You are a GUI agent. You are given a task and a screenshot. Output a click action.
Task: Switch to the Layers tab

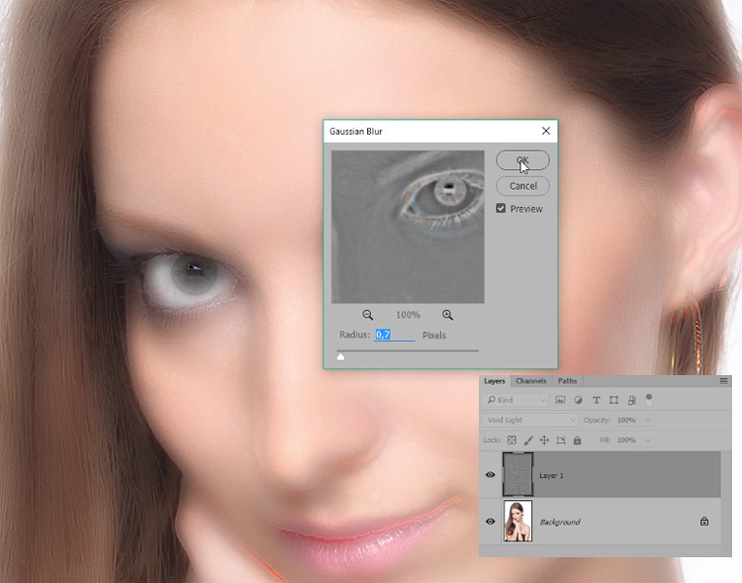click(x=494, y=381)
